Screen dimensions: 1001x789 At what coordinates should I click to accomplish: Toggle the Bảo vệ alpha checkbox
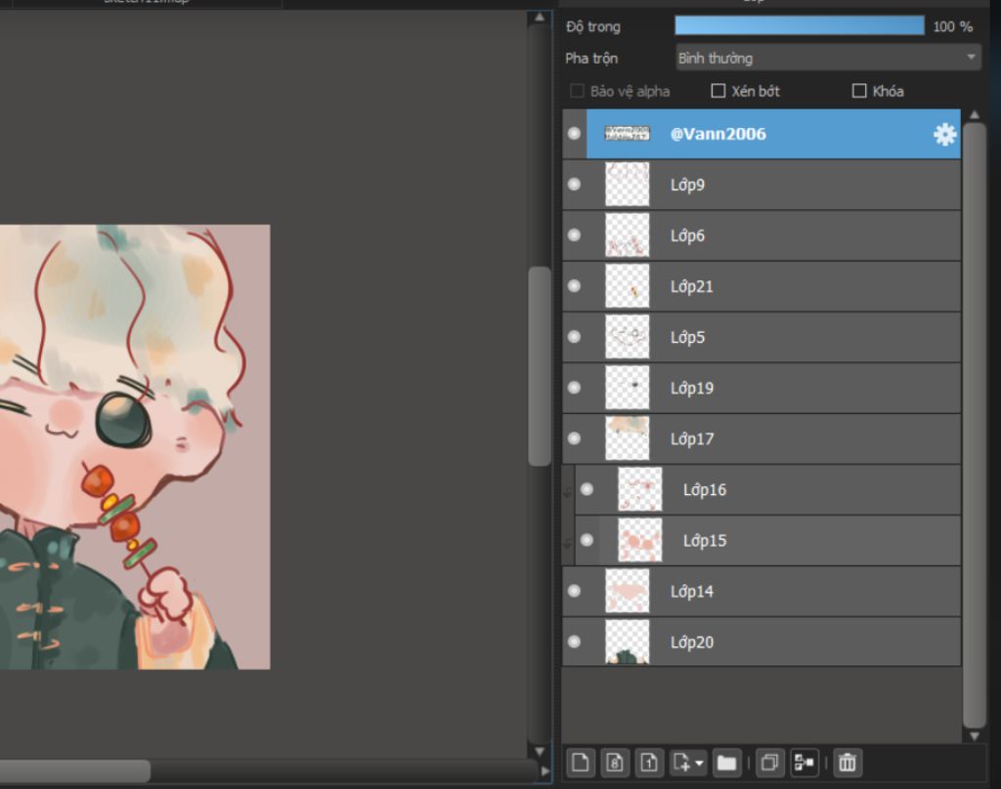[577, 91]
